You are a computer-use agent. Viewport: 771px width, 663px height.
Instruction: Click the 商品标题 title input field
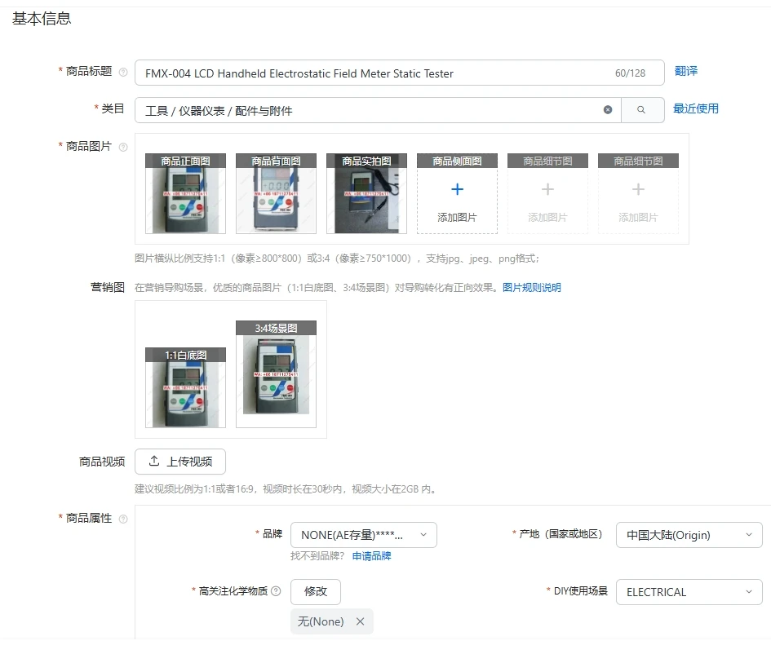point(399,73)
